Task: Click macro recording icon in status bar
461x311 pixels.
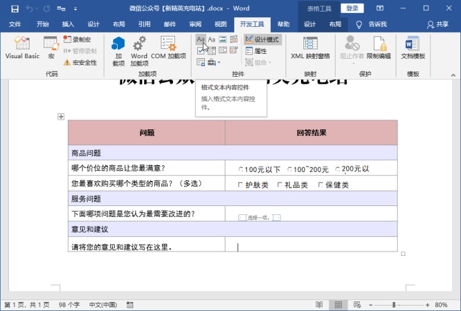Action: [x=129, y=305]
